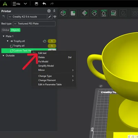Viewport: 138px width, 138px height.
Task: Select the Rotate tool icon
Action: (94, 13)
